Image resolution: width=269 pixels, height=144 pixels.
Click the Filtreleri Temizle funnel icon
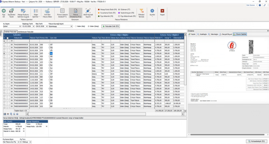coord(141,11)
